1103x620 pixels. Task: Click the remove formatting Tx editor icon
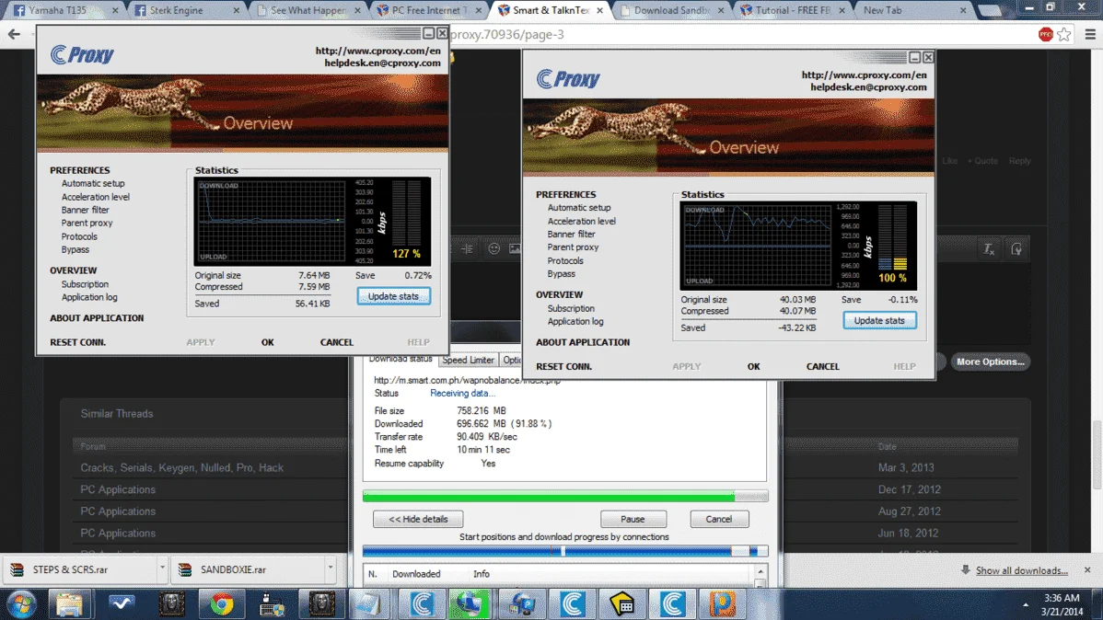click(x=988, y=249)
